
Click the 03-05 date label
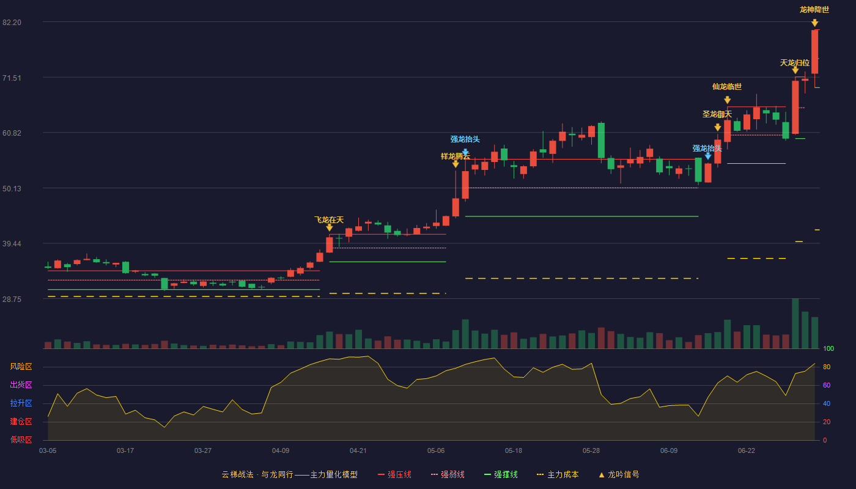pyautogui.click(x=48, y=450)
